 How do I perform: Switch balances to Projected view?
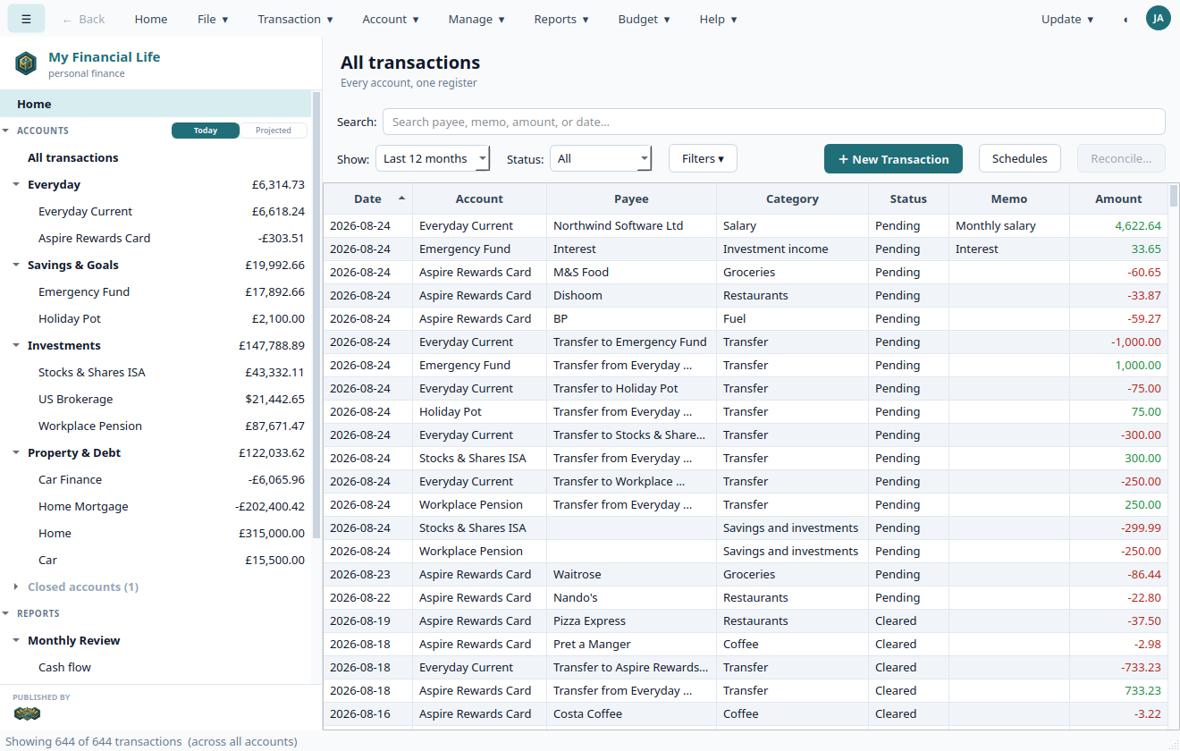(x=274, y=131)
